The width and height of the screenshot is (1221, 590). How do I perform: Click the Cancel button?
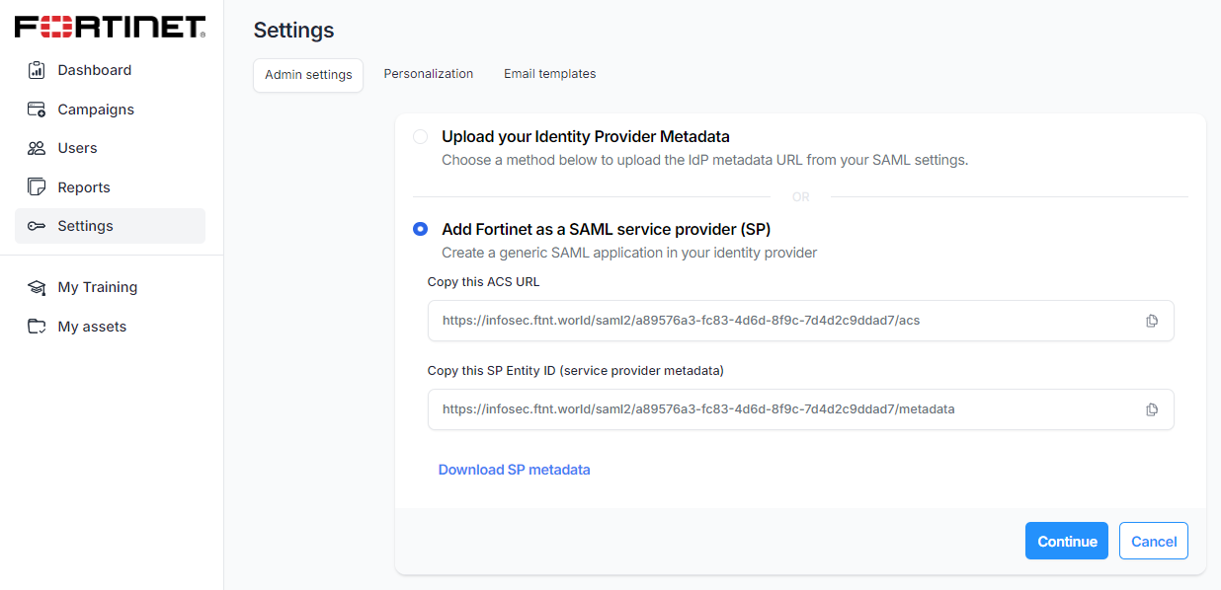1154,541
